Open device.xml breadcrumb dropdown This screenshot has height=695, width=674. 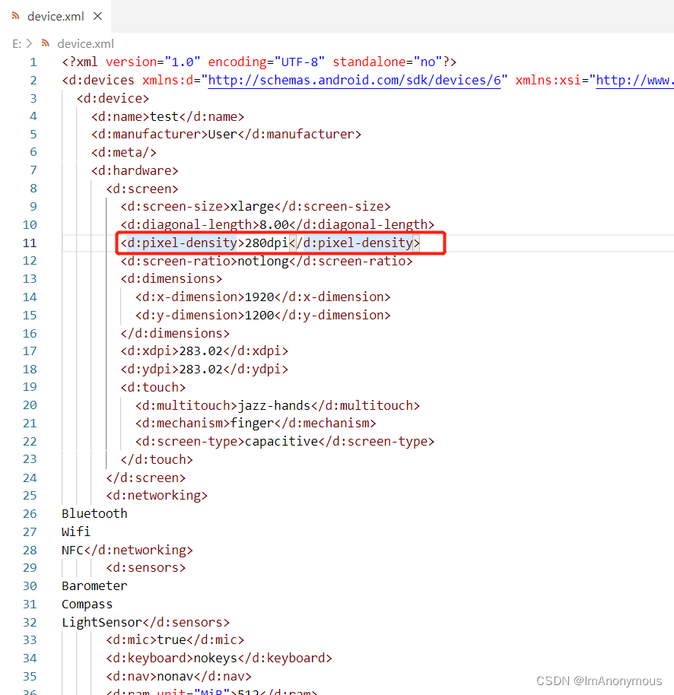(x=87, y=43)
